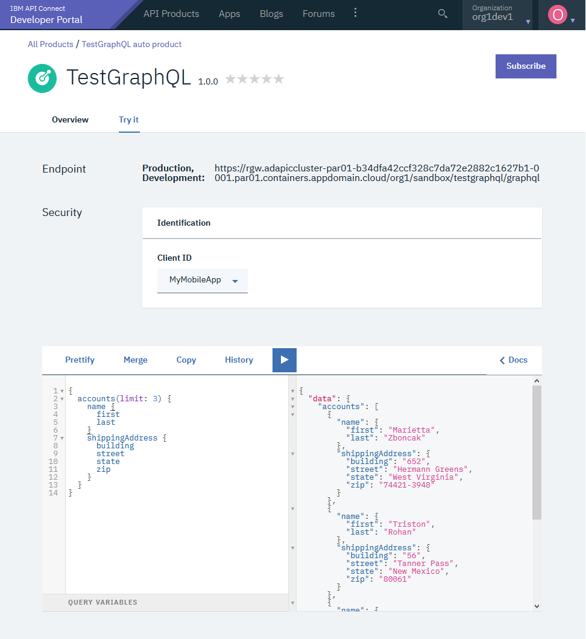Fold the first shippingAddress in the results

(293, 454)
